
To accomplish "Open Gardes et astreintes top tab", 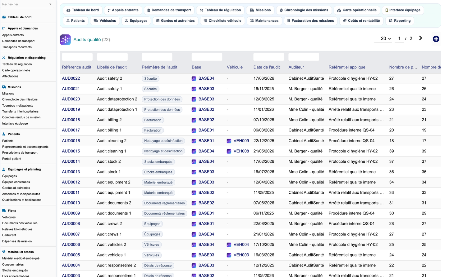I will (x=176, y=21).
